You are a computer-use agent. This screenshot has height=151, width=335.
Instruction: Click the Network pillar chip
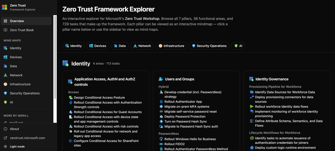142,46
